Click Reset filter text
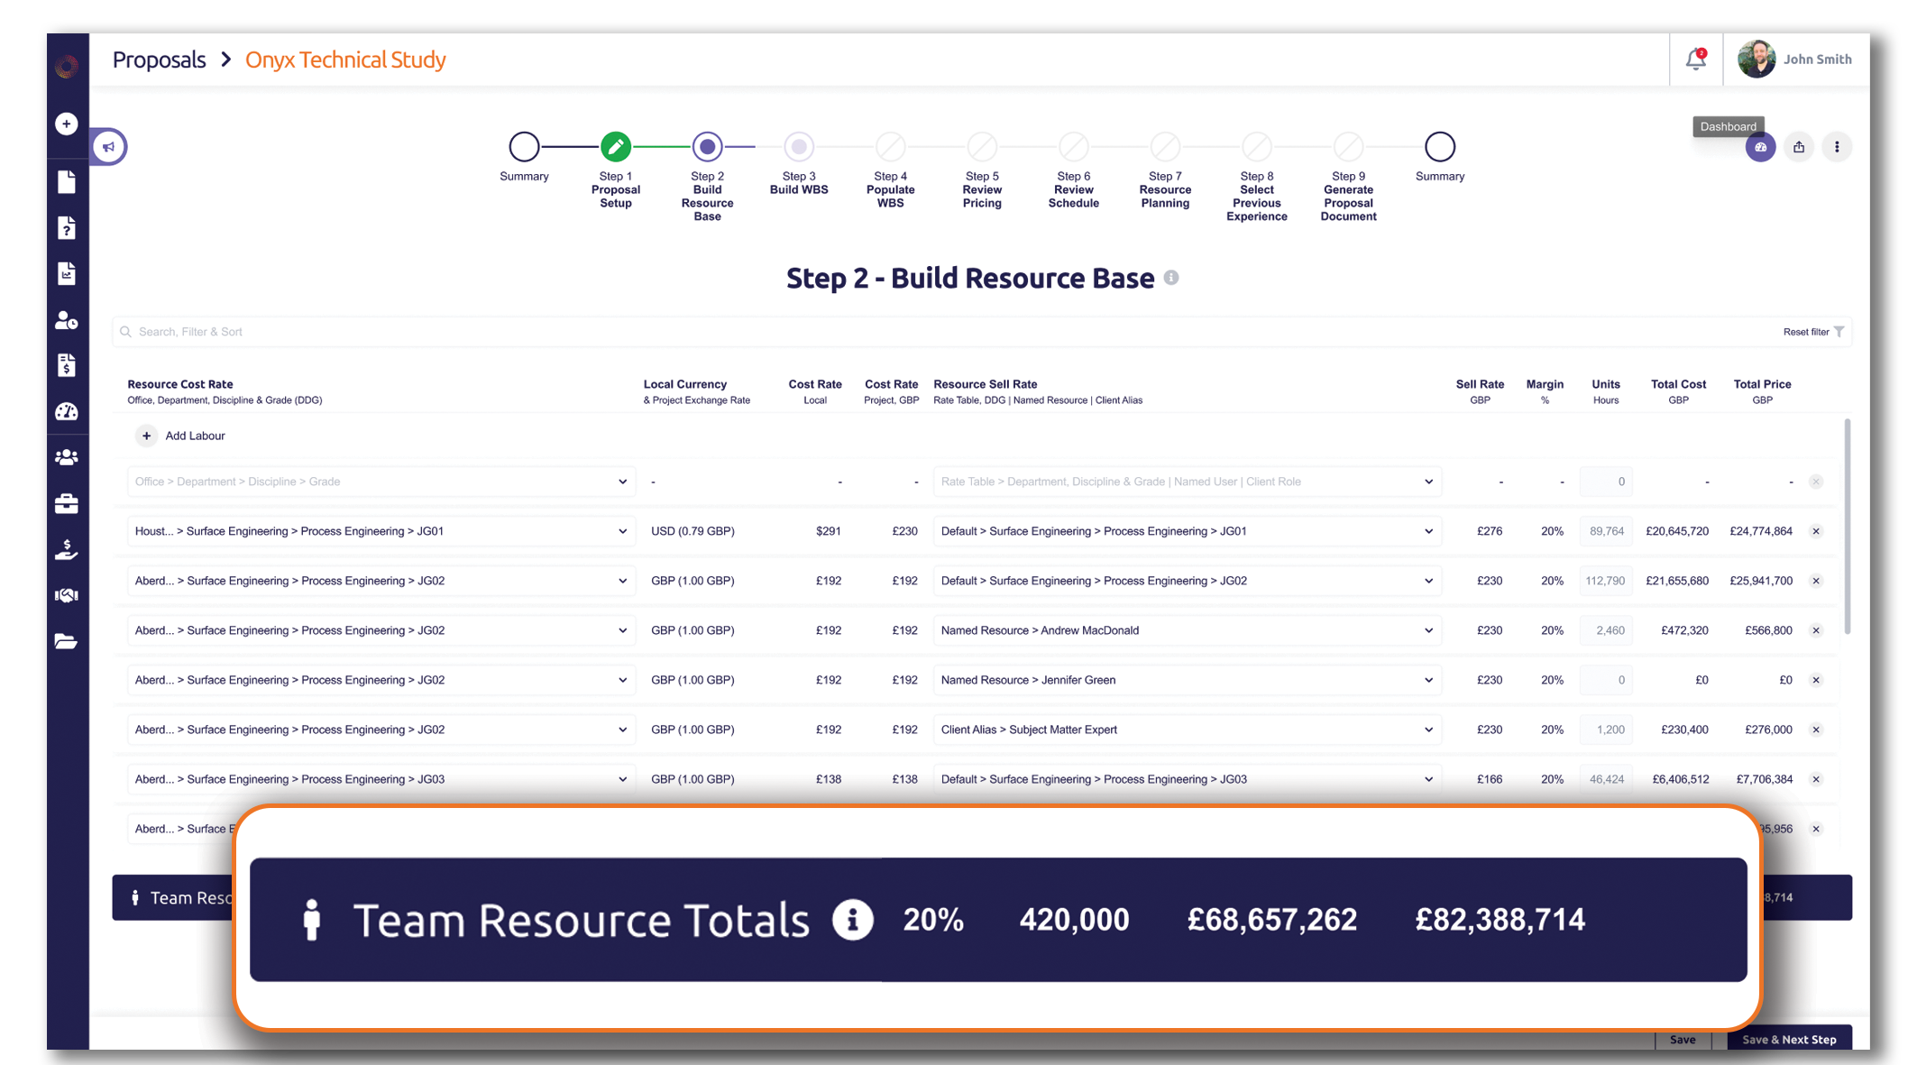The width and height of the screenshot is (1917, 1065). (1806, 332)
